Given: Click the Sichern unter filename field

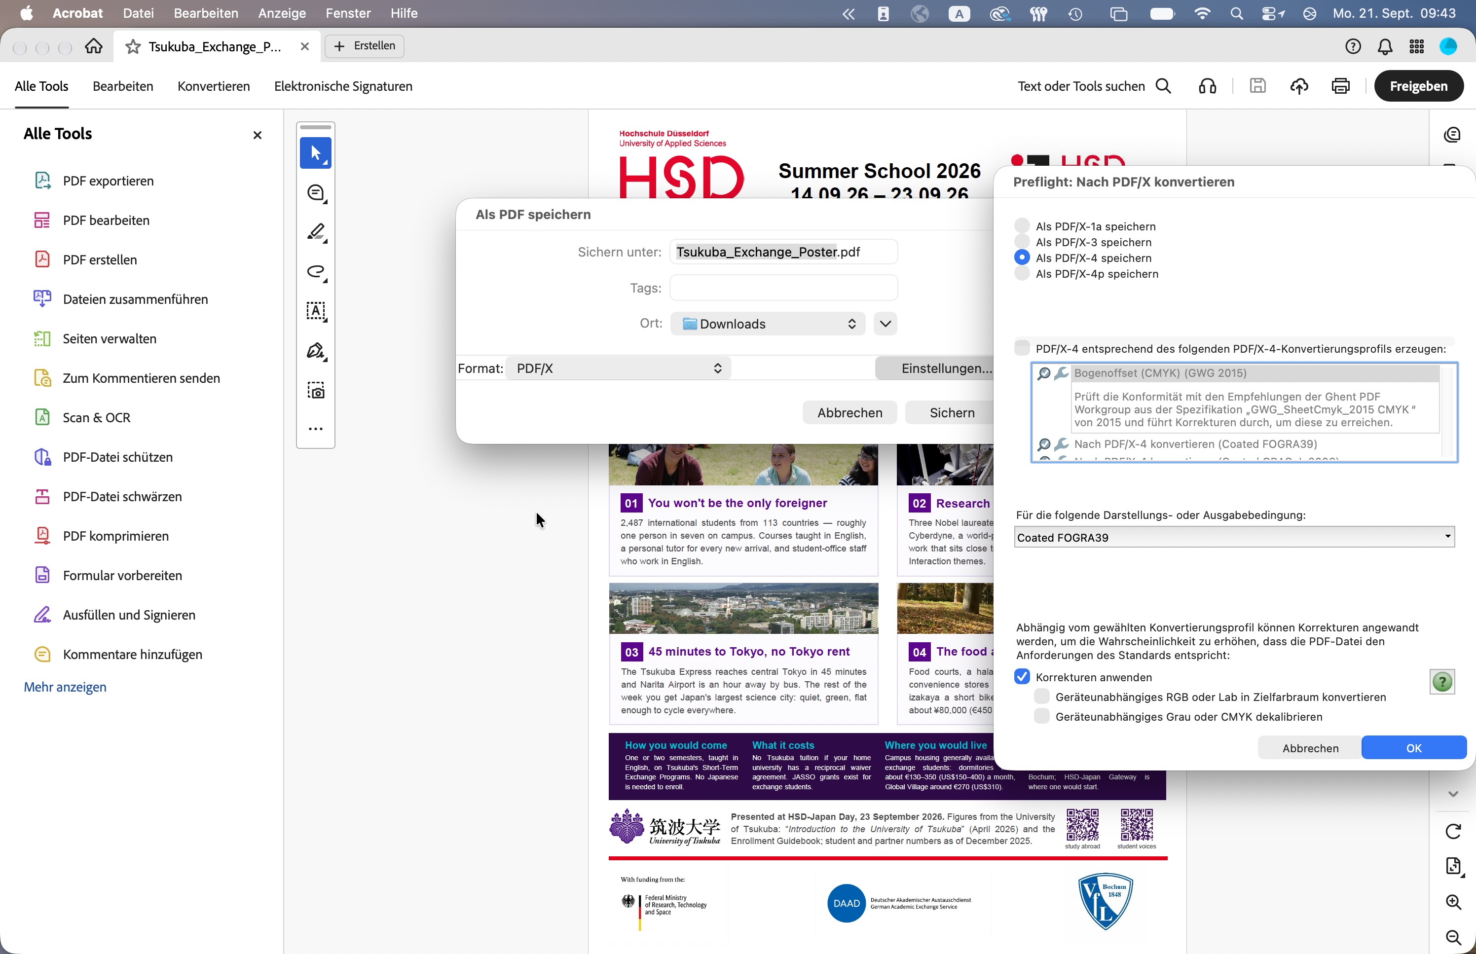Looking at the screenshot, I should [x=783, y=252].
